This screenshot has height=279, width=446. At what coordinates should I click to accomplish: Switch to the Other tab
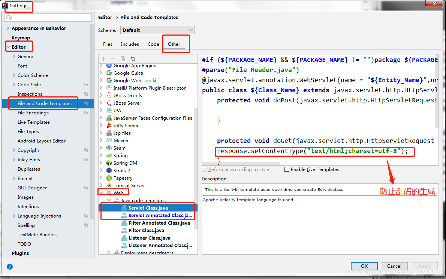click(x=174, y=44)
